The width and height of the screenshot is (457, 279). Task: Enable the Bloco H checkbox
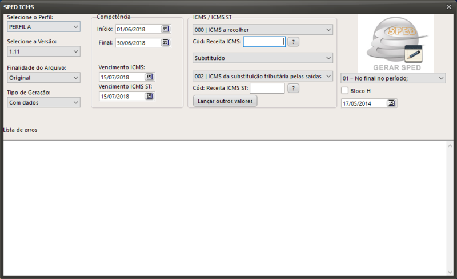(x=345, y=91)
